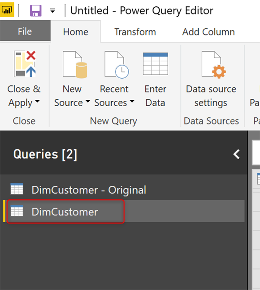Click the Untitled - Power Query Editor title
The height and width of the screenshot is (290, 260).
[x=142, y=10]
